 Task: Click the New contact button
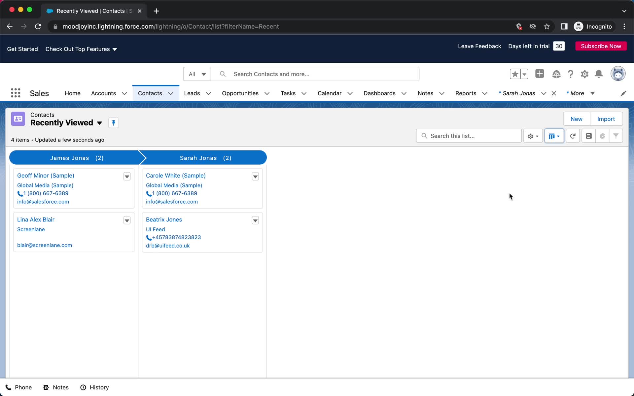577,119
